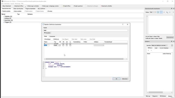This screenshot has height=98, width=175.
Task: Switch to the Daten durchsuchen tab
Action: click(18, 8)
